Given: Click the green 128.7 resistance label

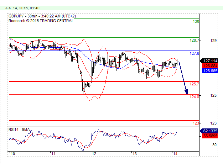Looking at the screenshot, I should tap(194, 40).
